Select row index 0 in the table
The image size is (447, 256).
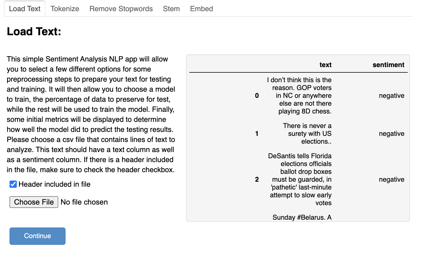point(257,96)
